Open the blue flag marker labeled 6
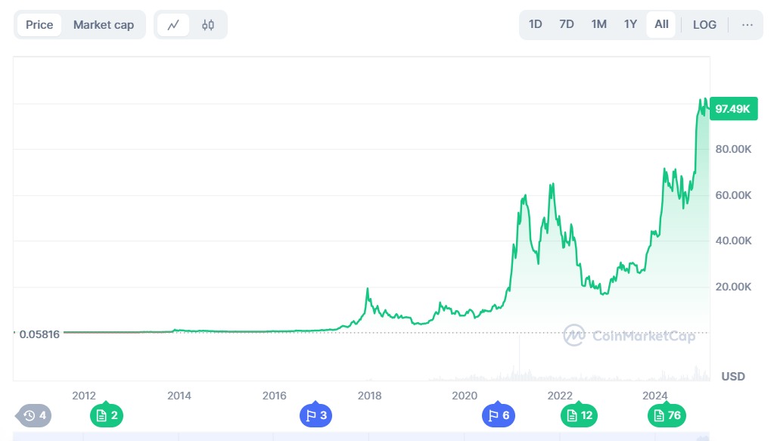This screenshot has height=441, width=777. (499, 415)
